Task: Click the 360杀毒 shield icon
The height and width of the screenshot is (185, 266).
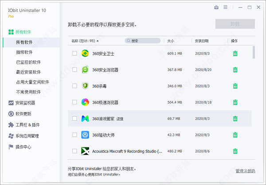Action: 85,86
